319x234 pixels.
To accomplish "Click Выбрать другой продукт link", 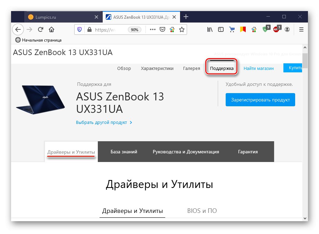I will coord(104,123).
